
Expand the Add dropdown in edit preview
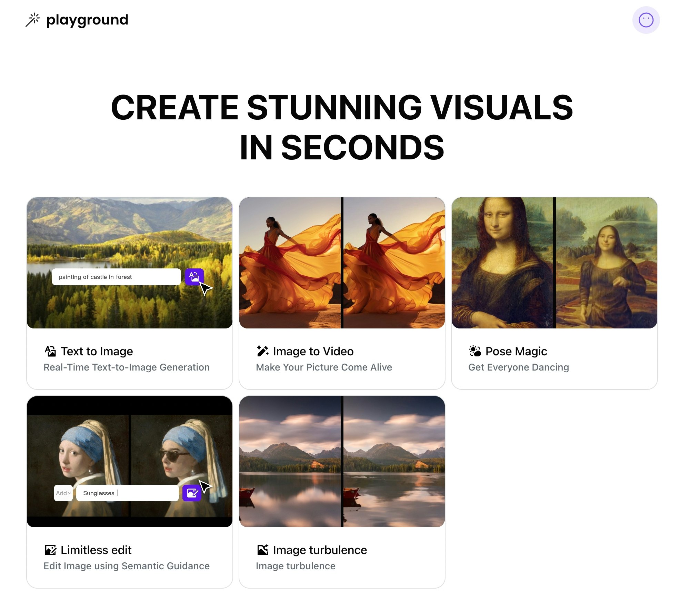click(x=63, y=493)
